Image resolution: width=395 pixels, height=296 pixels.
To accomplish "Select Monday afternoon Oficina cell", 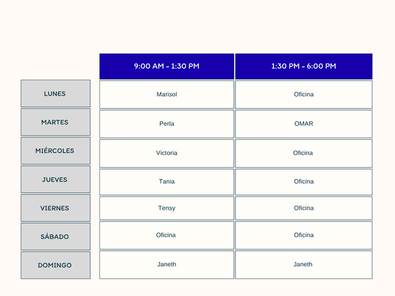I will tap(304, 94).
